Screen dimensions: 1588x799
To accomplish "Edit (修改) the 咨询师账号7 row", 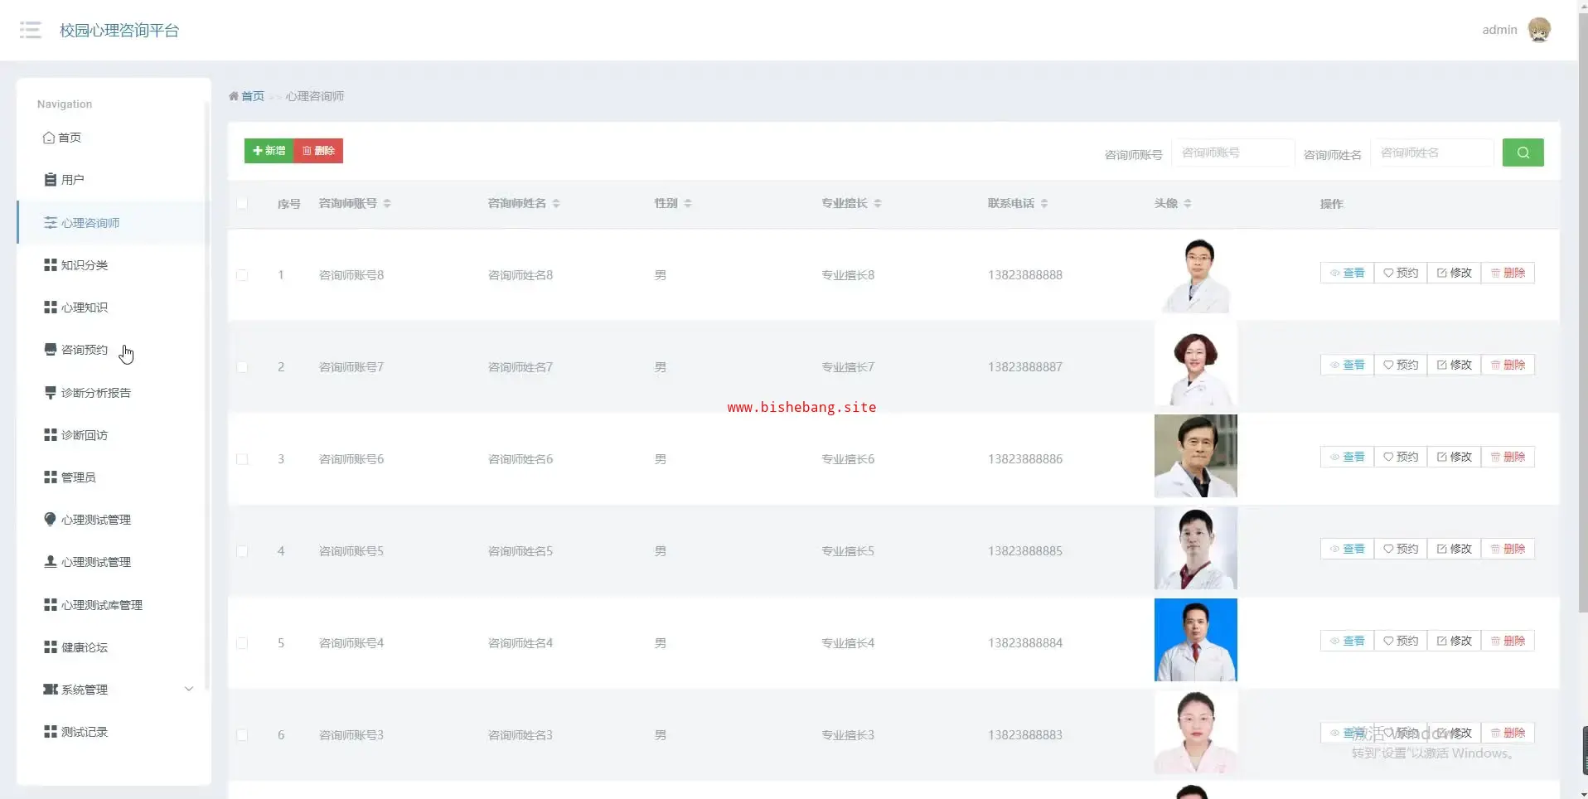I will click(1454, 365).
